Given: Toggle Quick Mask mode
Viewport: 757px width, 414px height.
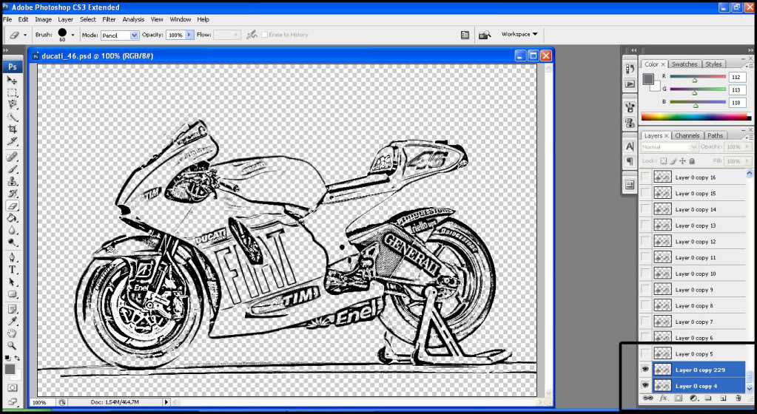Looking at the screenshot, I should pyautogui.click(x=12, y=387).
